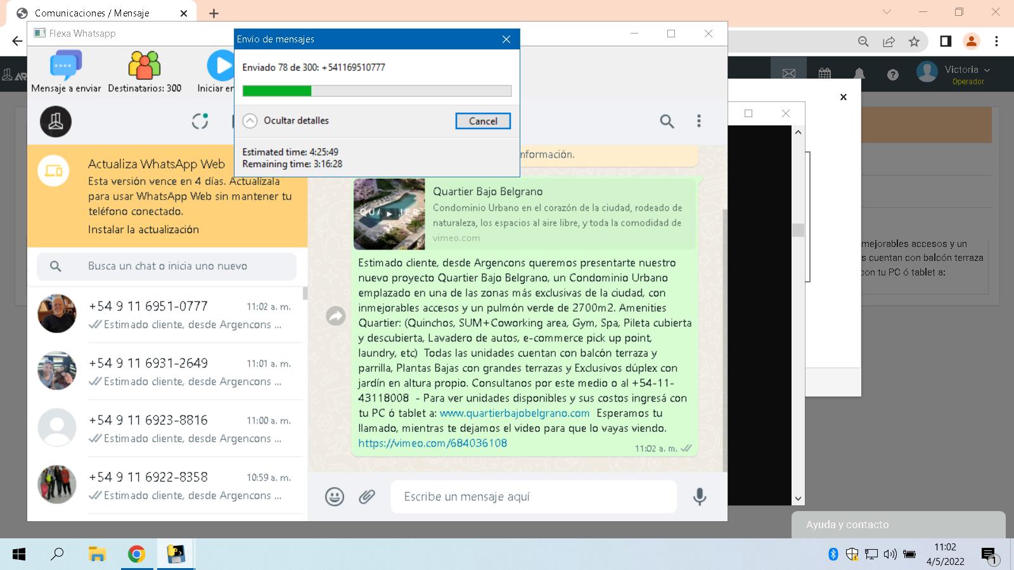Click Instalar la actualización link
Screen dimensions: 1014x570
(143, 229)
